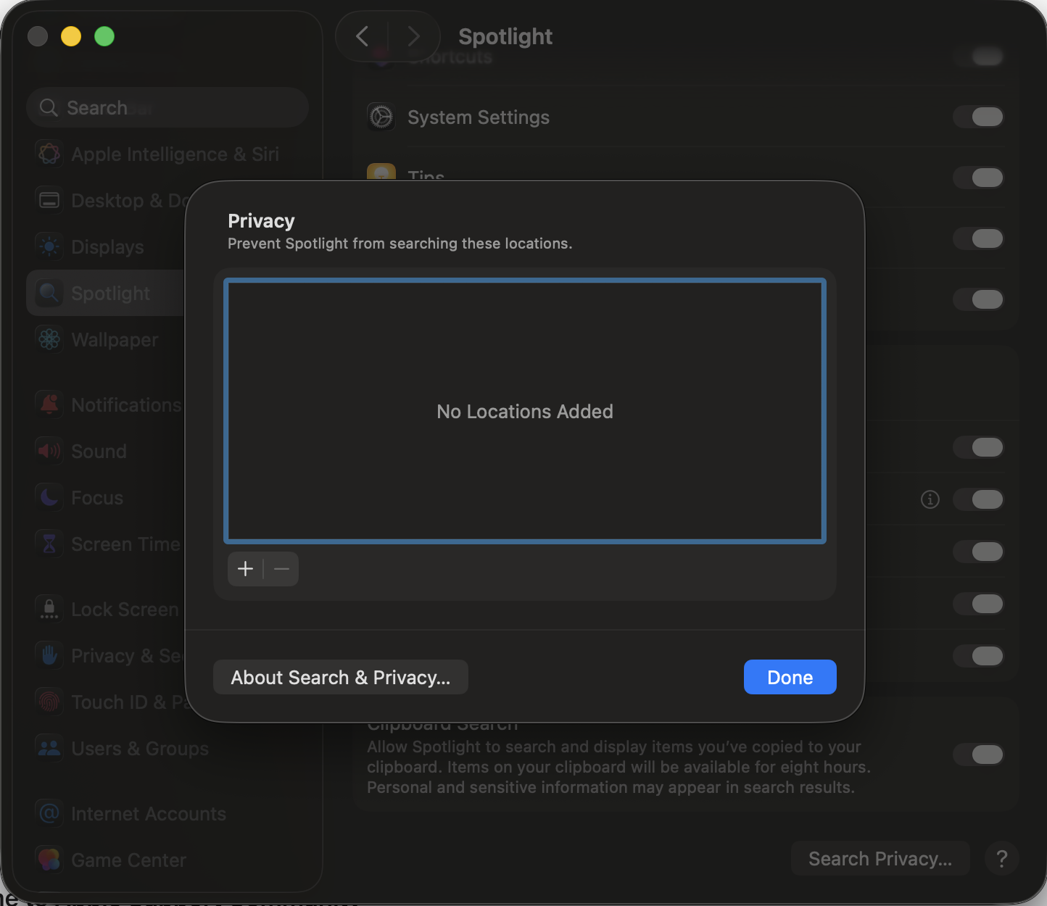Open Game Center sidebar icon
The image size is (1047, 906).
pos(49,860)
